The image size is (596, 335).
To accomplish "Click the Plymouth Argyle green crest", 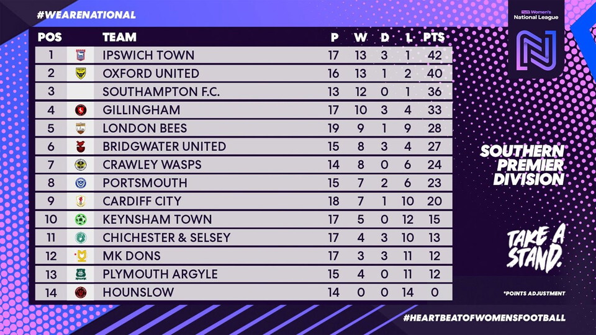I will [81, 274].
